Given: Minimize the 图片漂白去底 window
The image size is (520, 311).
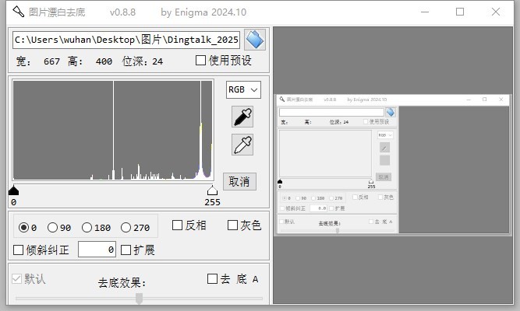Looking at the screenshot, I should [x=425, y=12].
